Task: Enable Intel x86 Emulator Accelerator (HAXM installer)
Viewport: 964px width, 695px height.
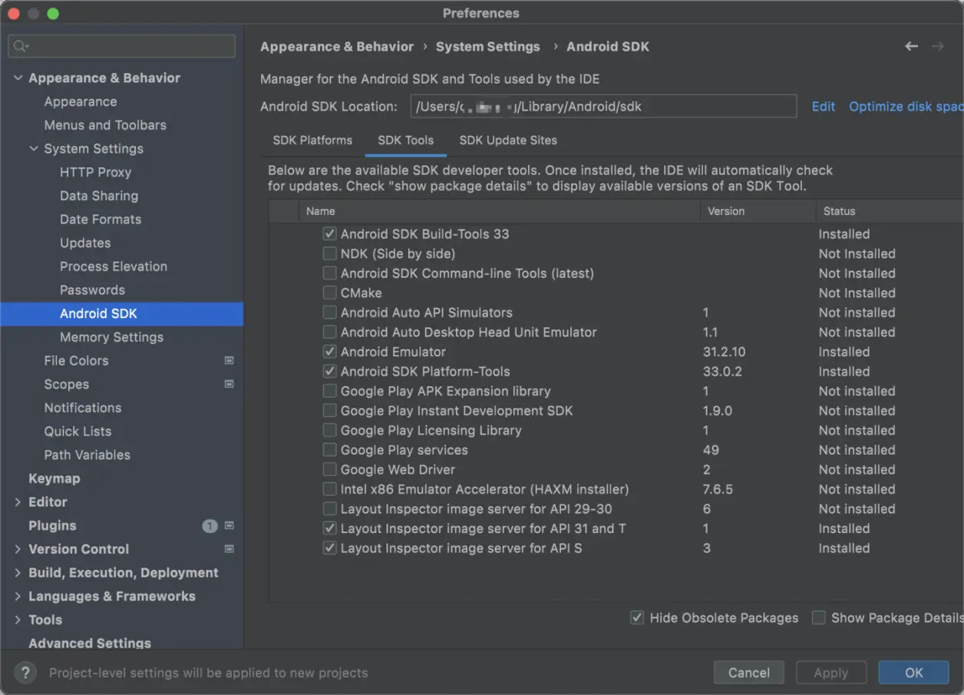Action: click(x=329, y=489)
